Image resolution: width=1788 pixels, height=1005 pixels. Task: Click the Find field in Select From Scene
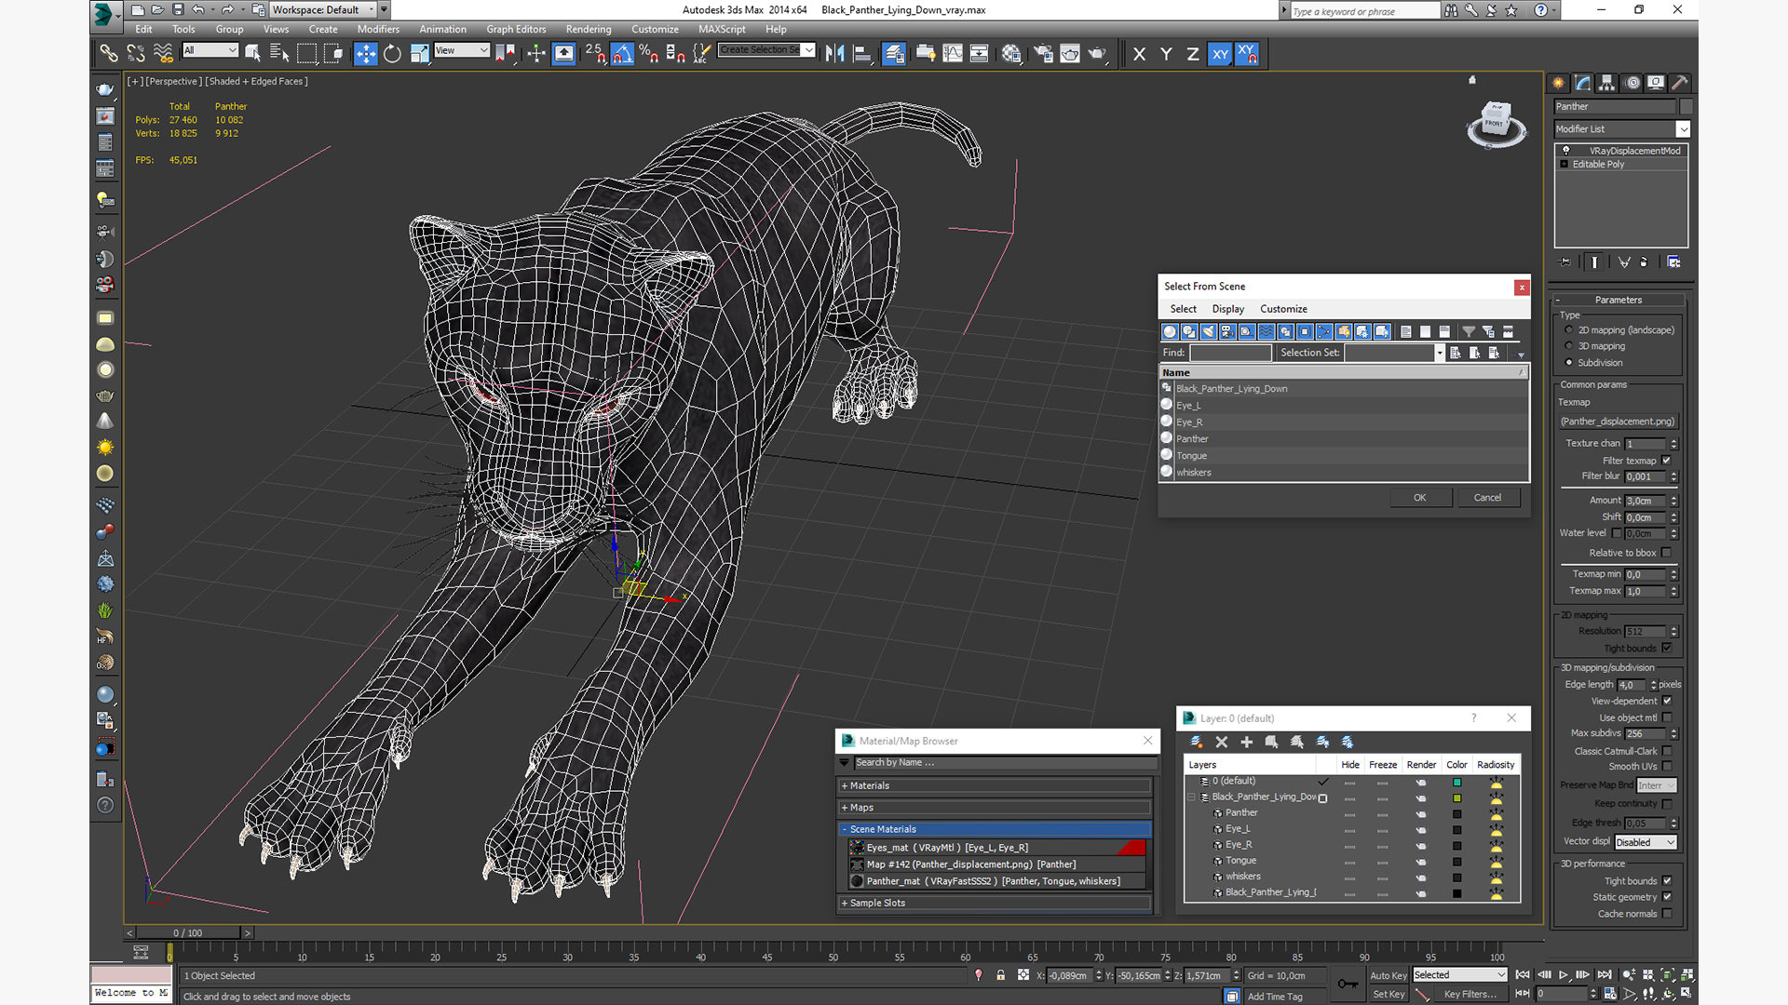coord(1230,353)
